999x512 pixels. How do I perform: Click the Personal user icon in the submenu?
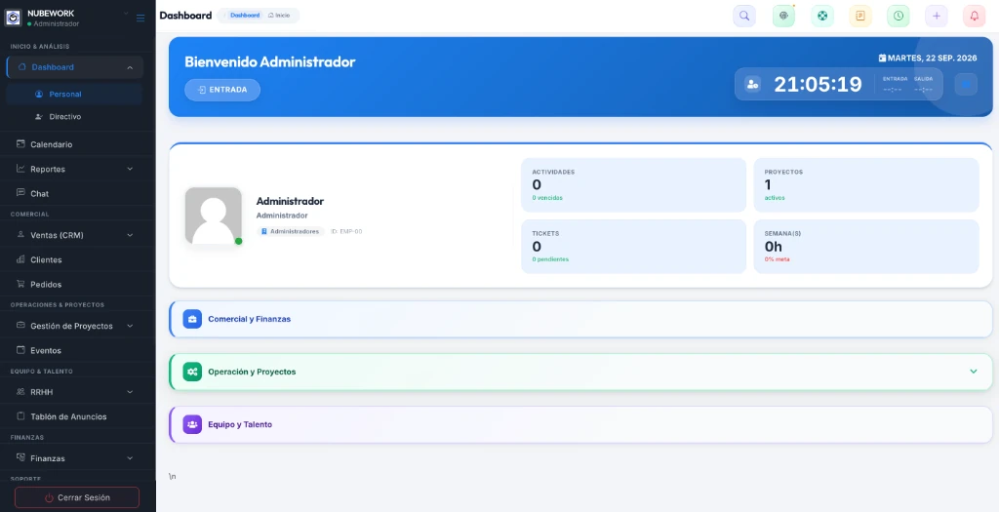[x=39, y=94]
